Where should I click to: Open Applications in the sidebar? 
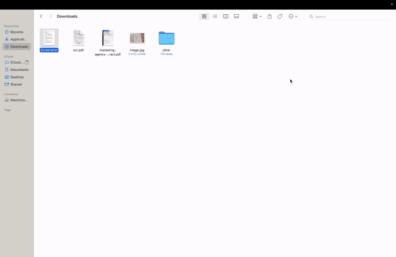18,39
